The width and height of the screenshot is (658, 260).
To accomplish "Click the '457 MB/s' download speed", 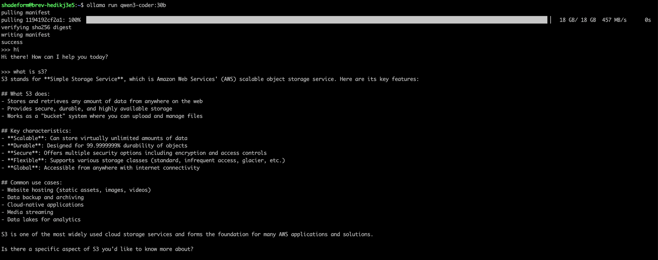I will 614,20.
